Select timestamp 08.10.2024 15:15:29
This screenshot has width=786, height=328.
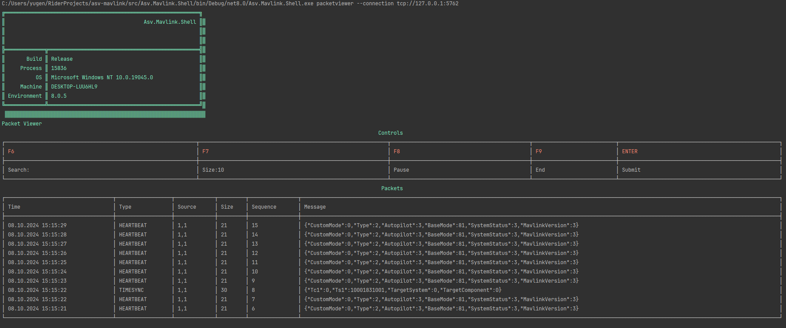(37, 225)
